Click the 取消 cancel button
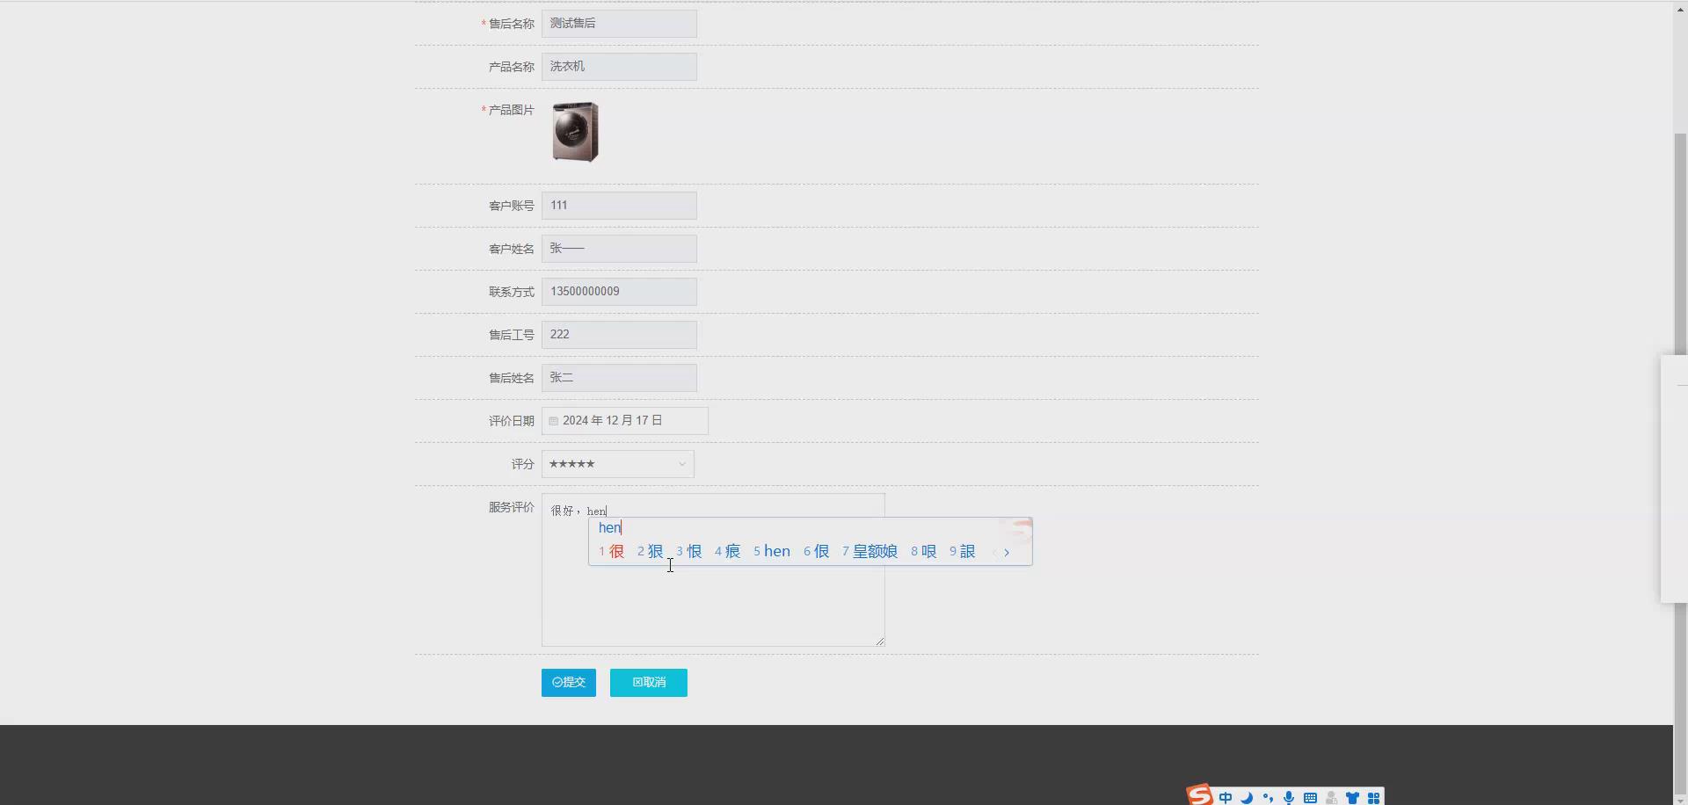1688x805 pixels. pos(649,683)
